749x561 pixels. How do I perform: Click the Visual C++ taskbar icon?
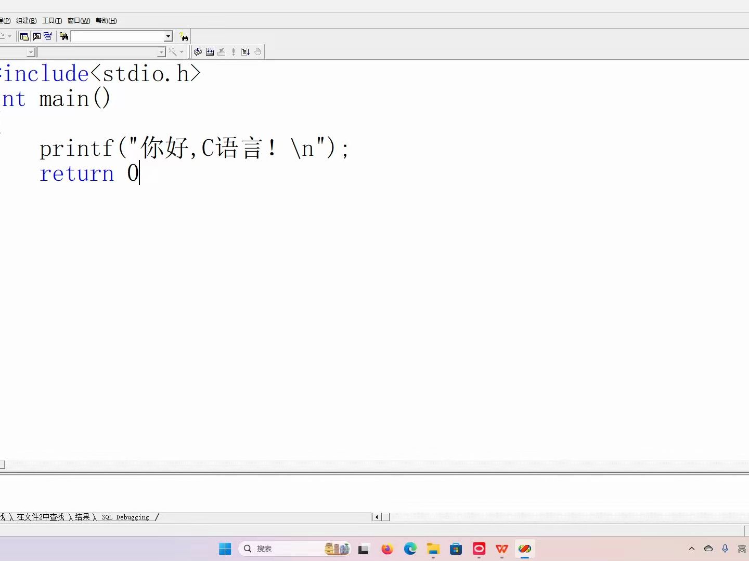coord(525,549)
